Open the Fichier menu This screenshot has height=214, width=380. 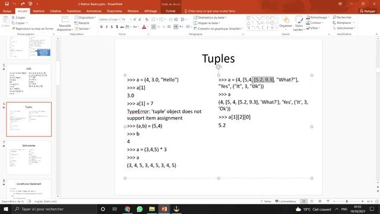pos(7,11)
